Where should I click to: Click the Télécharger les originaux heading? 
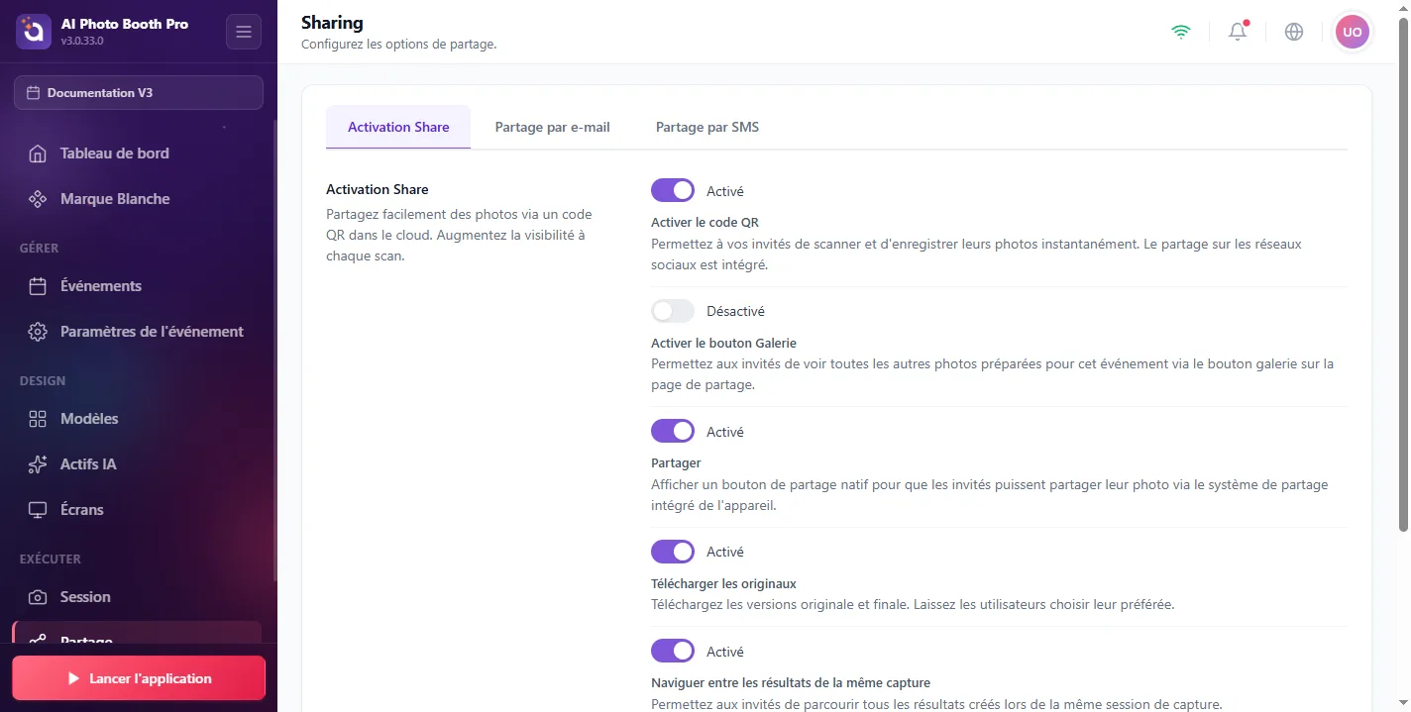click(x=723, y=583)
